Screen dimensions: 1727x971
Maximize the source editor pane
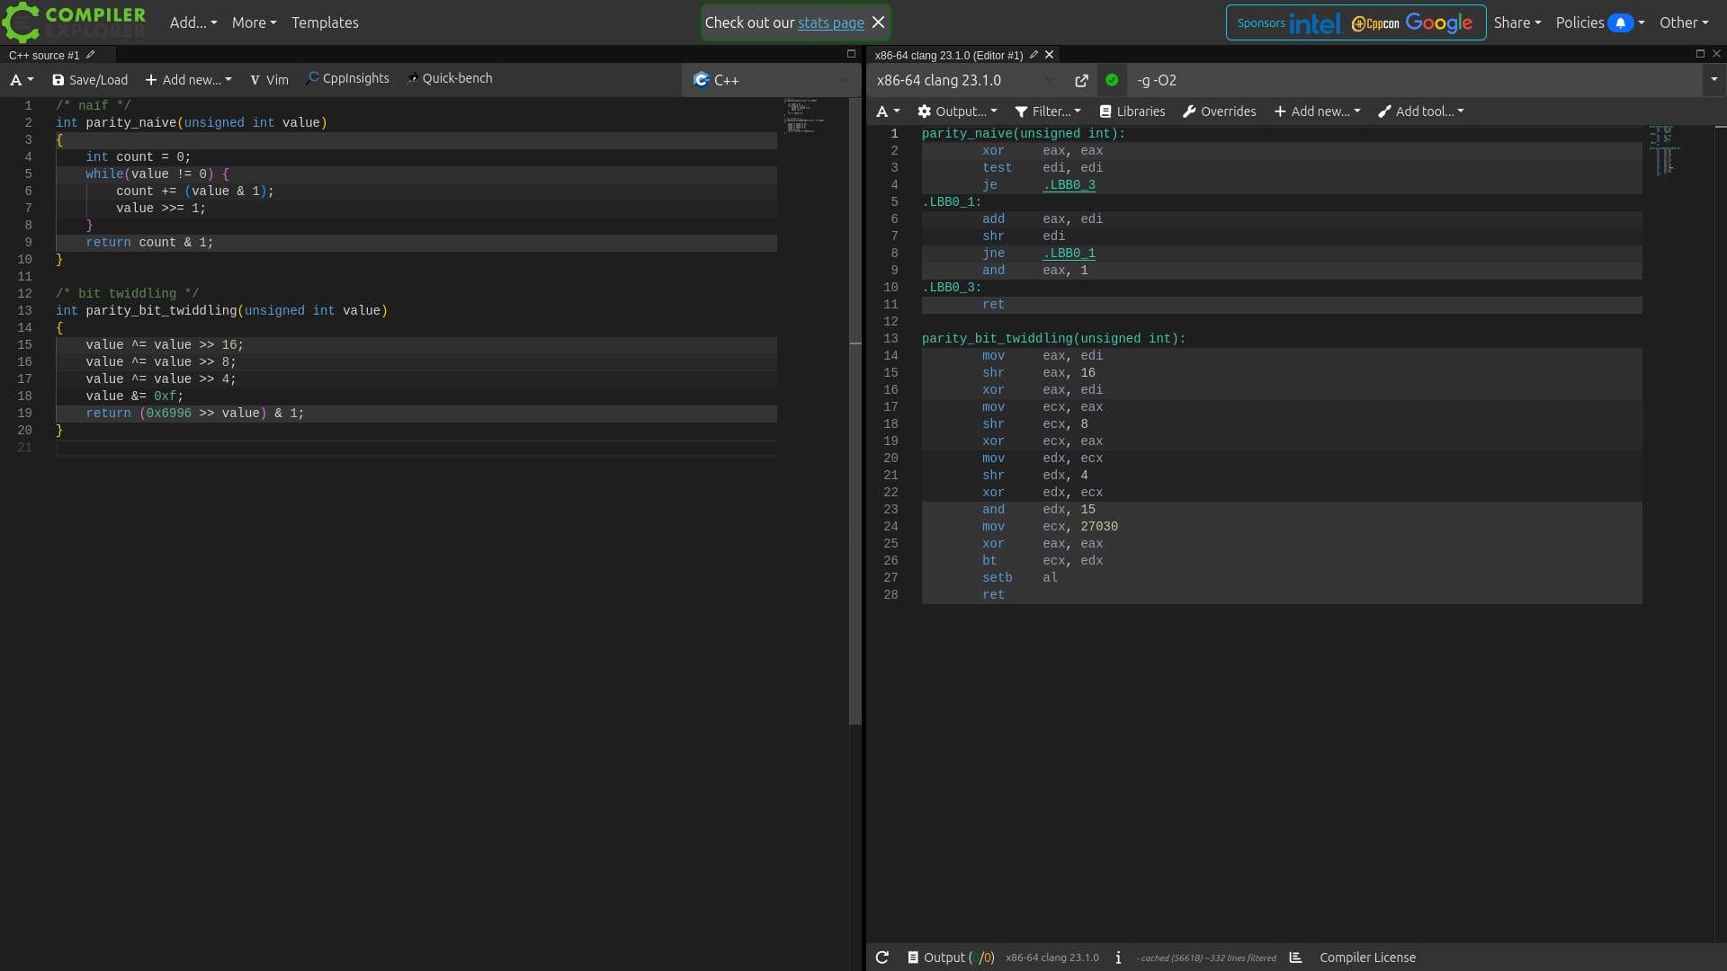coord(851,54)
